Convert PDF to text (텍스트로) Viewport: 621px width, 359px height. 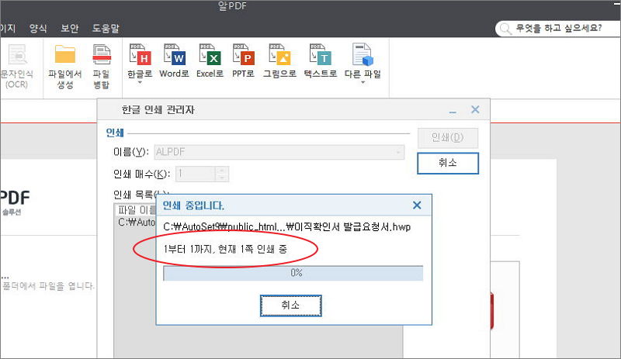click(x=321, y=61)
